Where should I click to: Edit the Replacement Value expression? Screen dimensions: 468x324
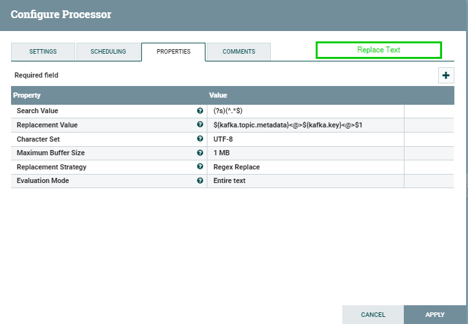305,125
